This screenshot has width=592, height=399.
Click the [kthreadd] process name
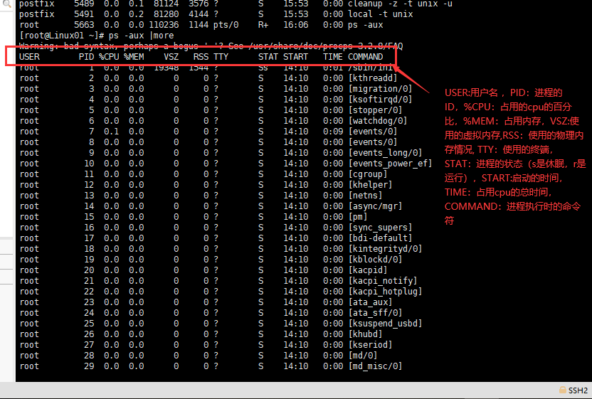pyautogui.click(x=373, y=78)
